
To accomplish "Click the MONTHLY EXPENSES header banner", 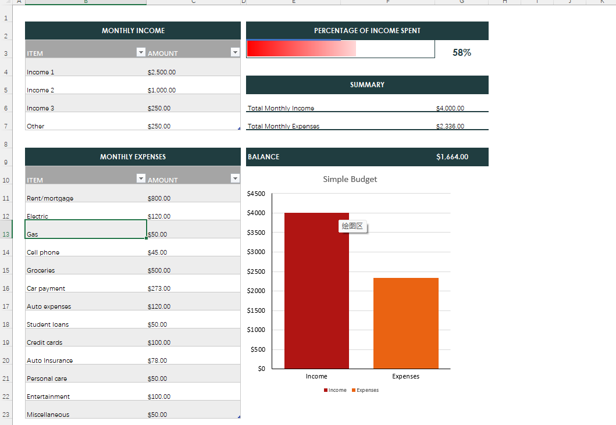I will pos(133,157).
